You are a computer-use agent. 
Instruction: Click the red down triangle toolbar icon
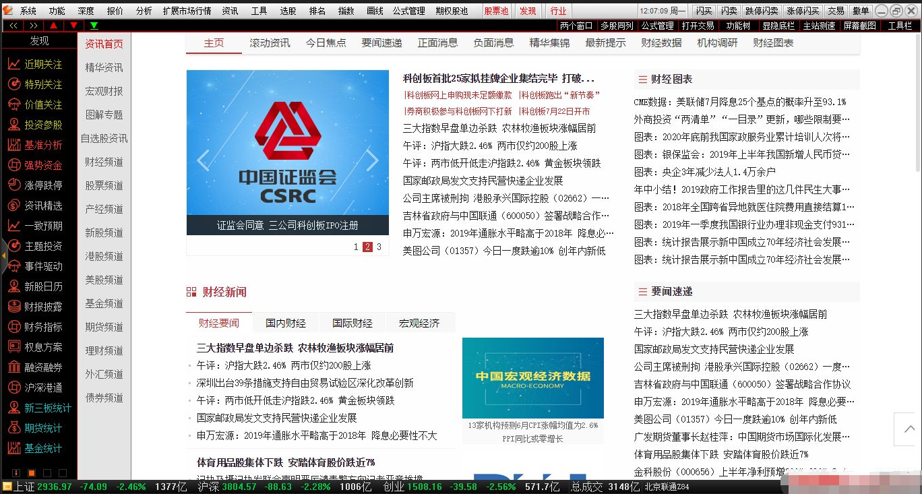click(73, 26)
